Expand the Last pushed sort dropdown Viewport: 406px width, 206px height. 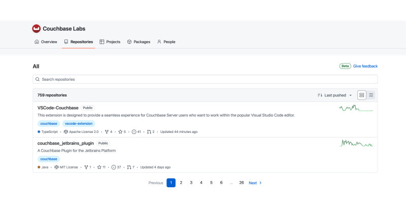pyautogui.click(x=335, y=95)
